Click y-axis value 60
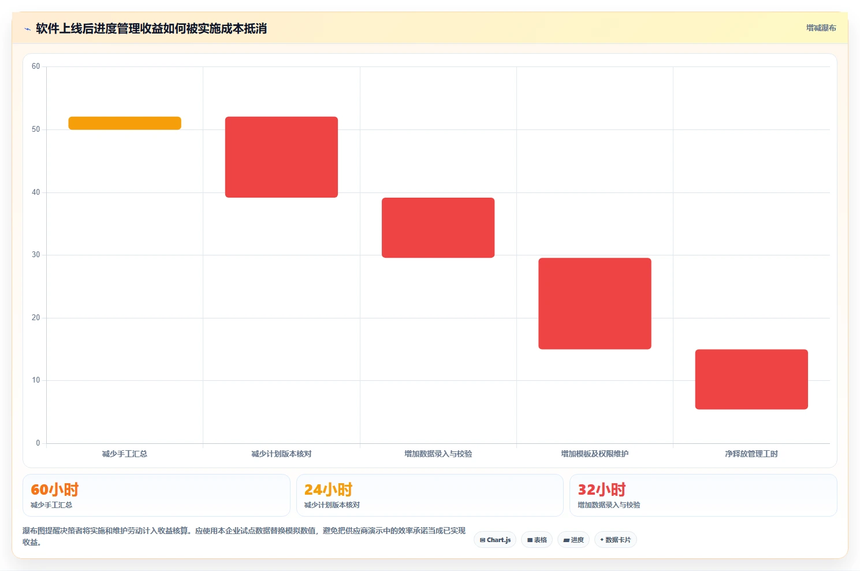 tap(36, 66)
